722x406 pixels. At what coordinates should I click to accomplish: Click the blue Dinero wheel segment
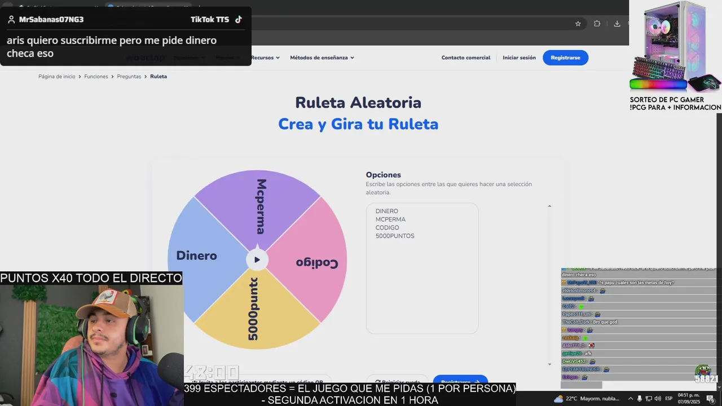tap(196, 255)
